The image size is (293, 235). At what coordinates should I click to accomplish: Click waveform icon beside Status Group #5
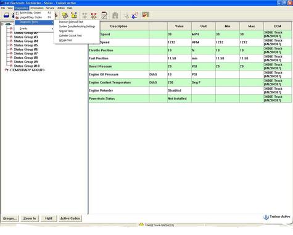(11, 45)
